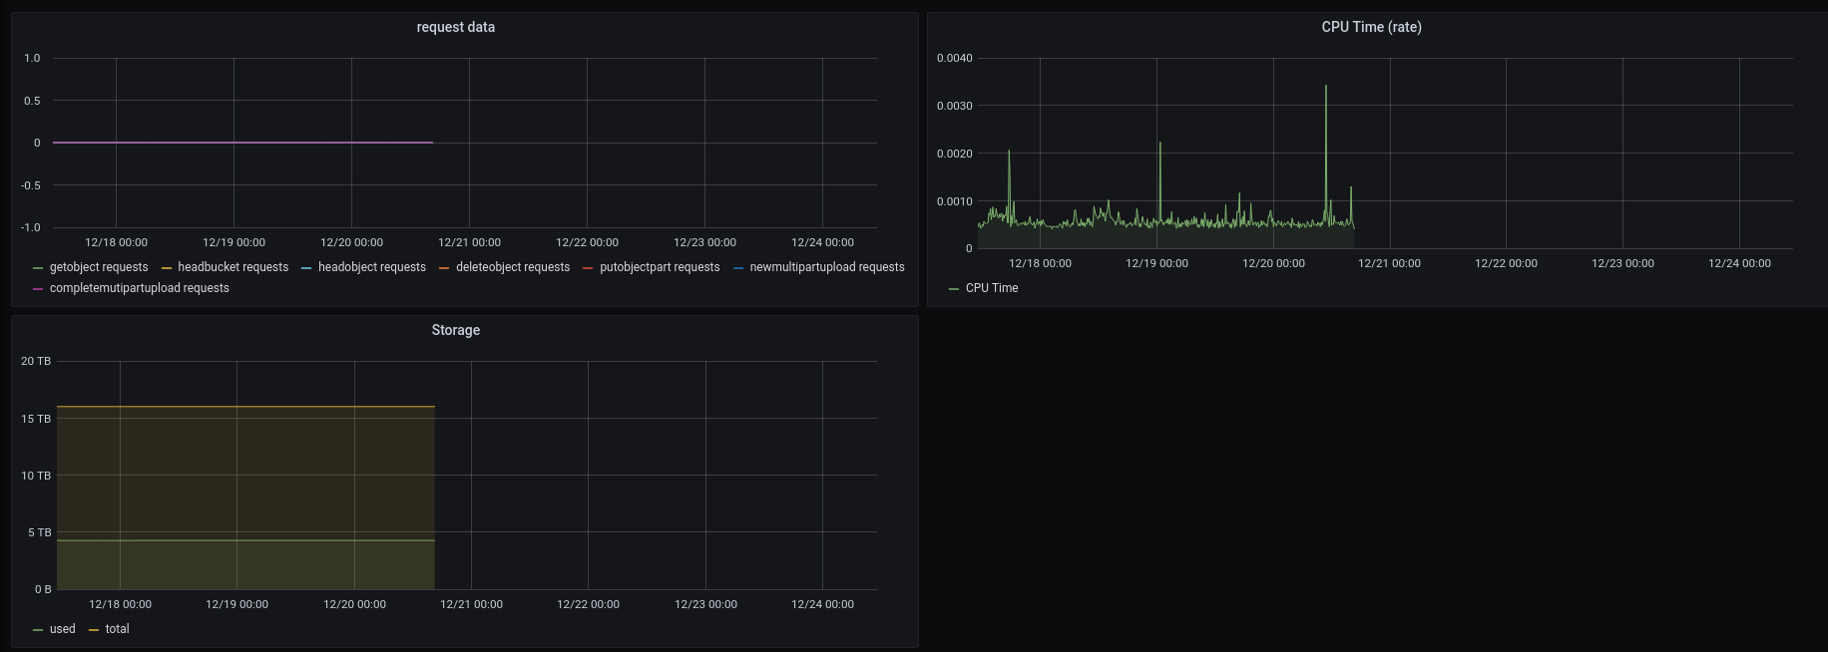Toggle CPU Time series in legend
1828x652 pixels.
tap(992, 288)
